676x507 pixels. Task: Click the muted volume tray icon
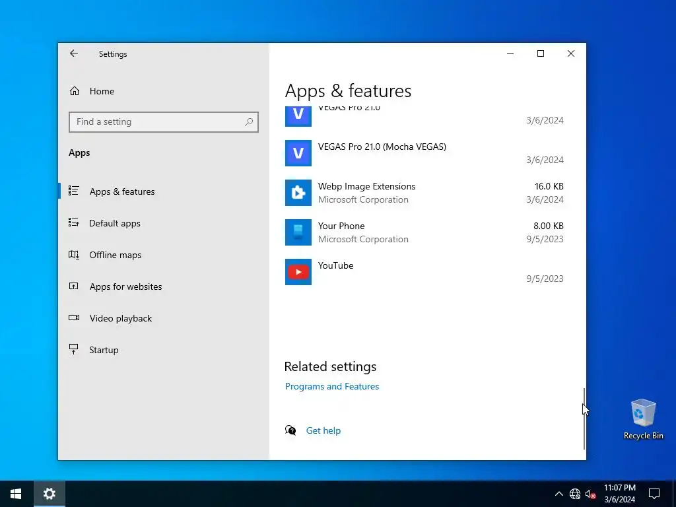[590, 494]
